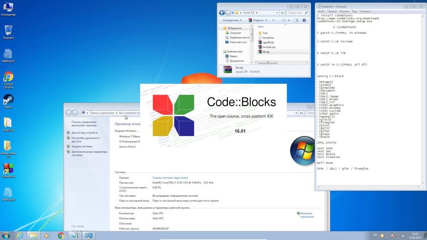427x240 pixels.
Task: Switch to the Notepad taskbar button
Action: tap(75, 236)
